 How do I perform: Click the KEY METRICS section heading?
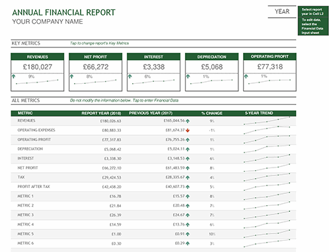26,43
